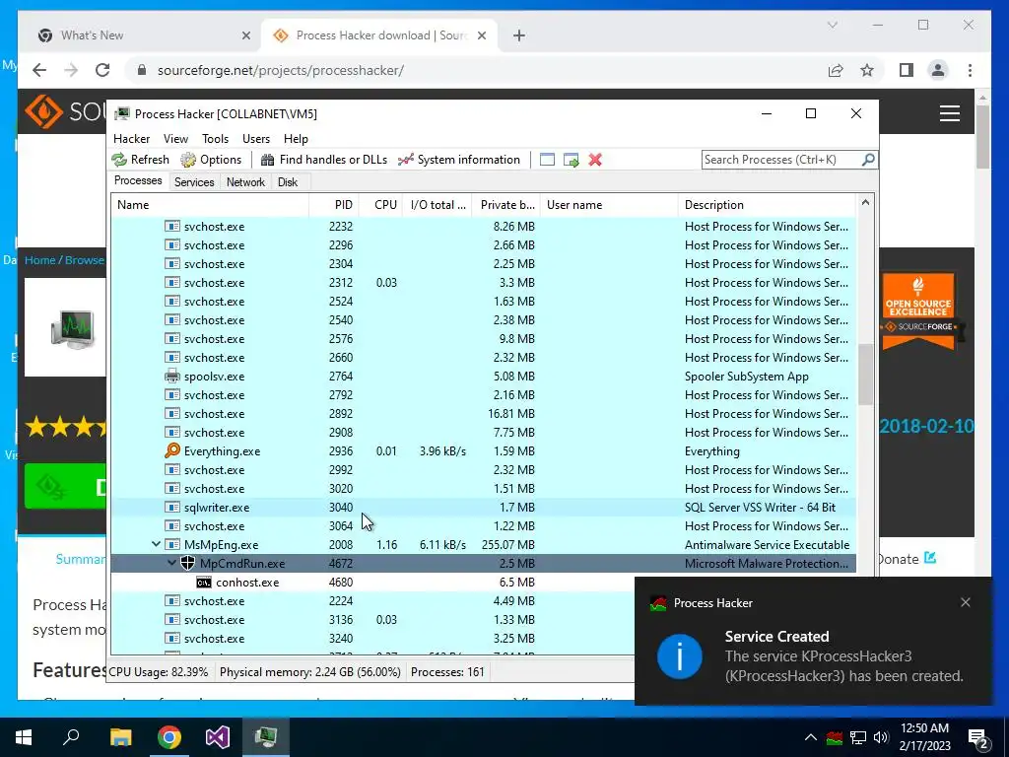Select svchost.exe with PID 2892

tap(483, 414)
